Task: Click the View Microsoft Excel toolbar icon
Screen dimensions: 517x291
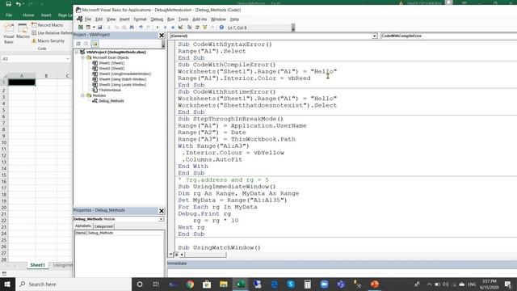Action: 81,27
